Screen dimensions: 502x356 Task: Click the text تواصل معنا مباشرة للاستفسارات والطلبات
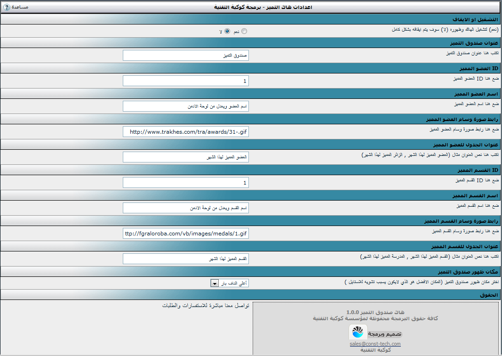click(x=206, y=306)
